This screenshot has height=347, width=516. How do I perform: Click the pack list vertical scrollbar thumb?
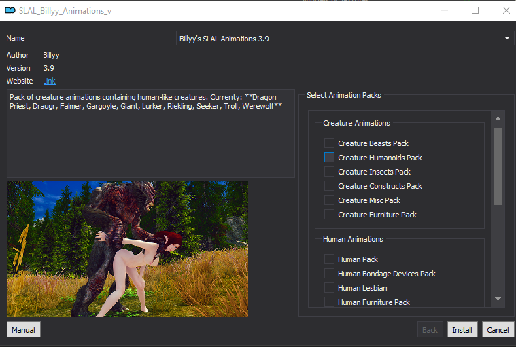click(498, 166)
